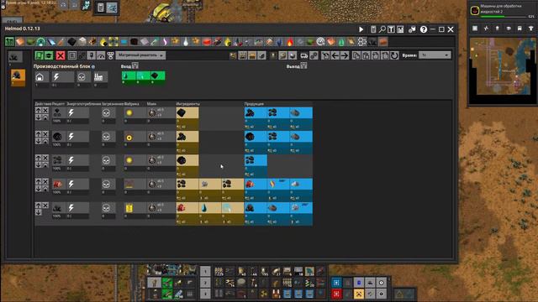Toggle the yellow crossed-tools shortcut button
The width and height of the screenshot is (538, 302).
359,294
